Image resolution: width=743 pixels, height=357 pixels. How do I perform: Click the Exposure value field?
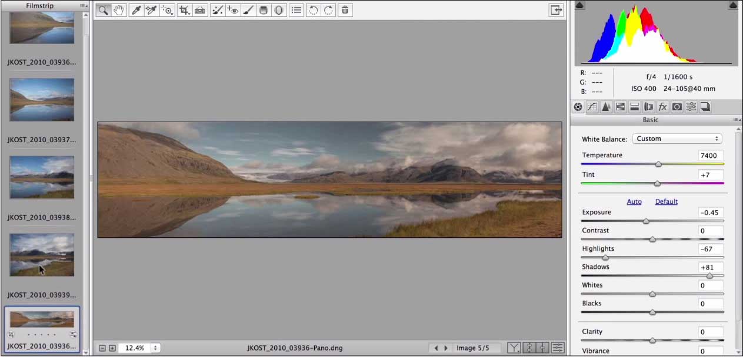711,213
